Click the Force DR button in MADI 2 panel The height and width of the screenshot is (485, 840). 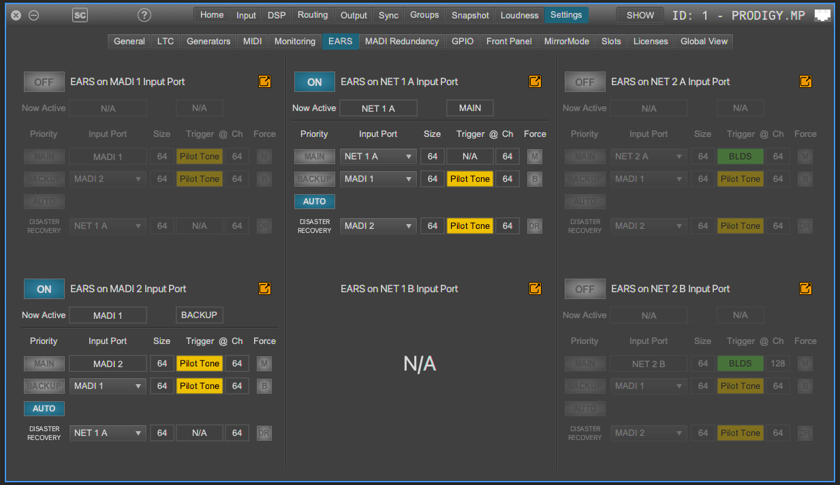pyautogui.click(x=264, y=433)
